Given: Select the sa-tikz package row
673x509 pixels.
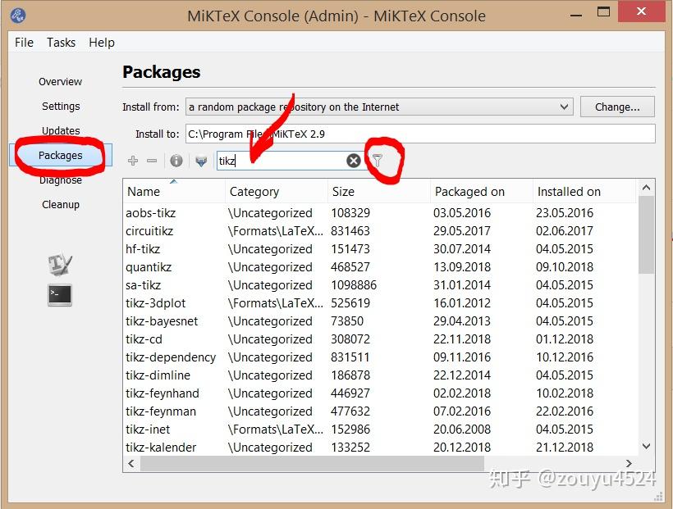Looking at the screenshot, I should pyautogui.click(x=380, y=284).
